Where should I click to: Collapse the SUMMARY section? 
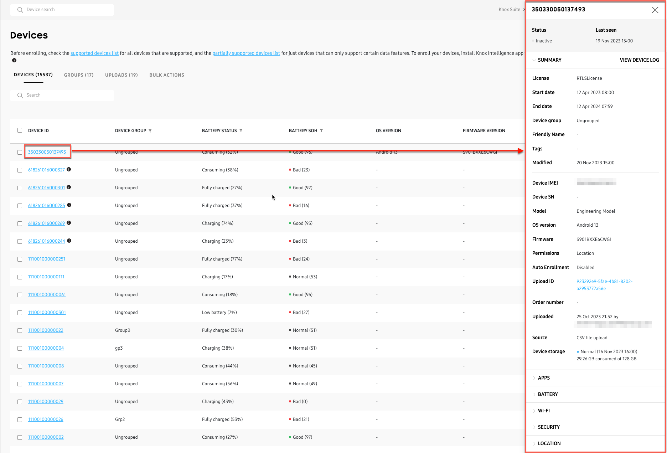547,60
